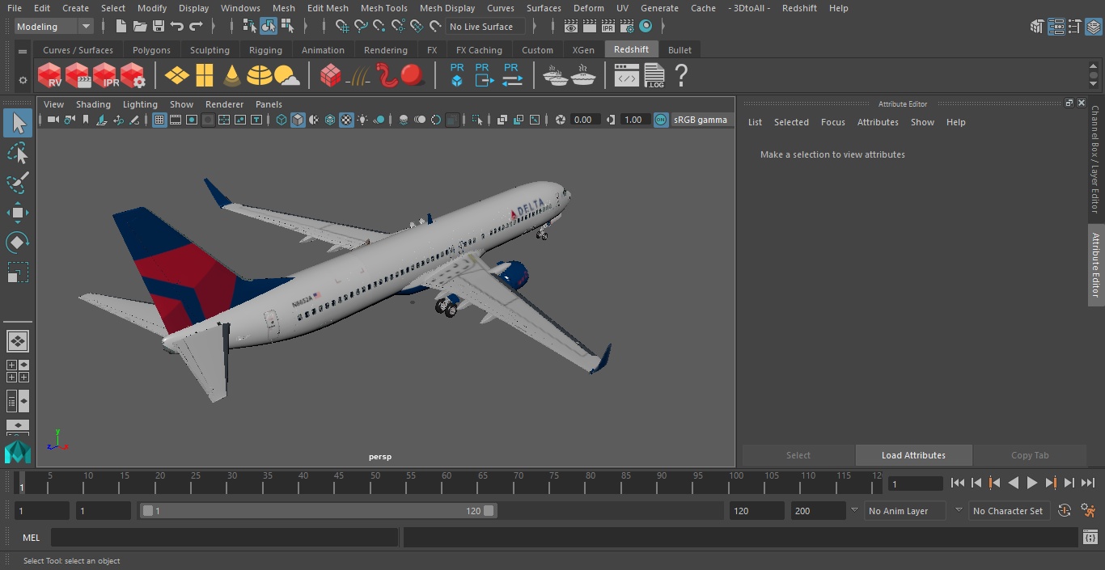Undo last action arrow icon
Image resolution: width=1105 pixels, height=570 pixels.
(x=177, y=27)
